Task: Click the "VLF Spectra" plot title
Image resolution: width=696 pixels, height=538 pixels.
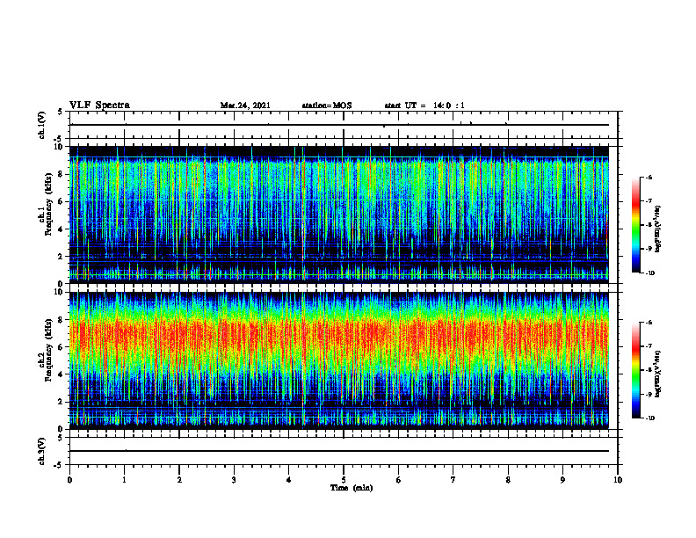Action: coord(99,105)
